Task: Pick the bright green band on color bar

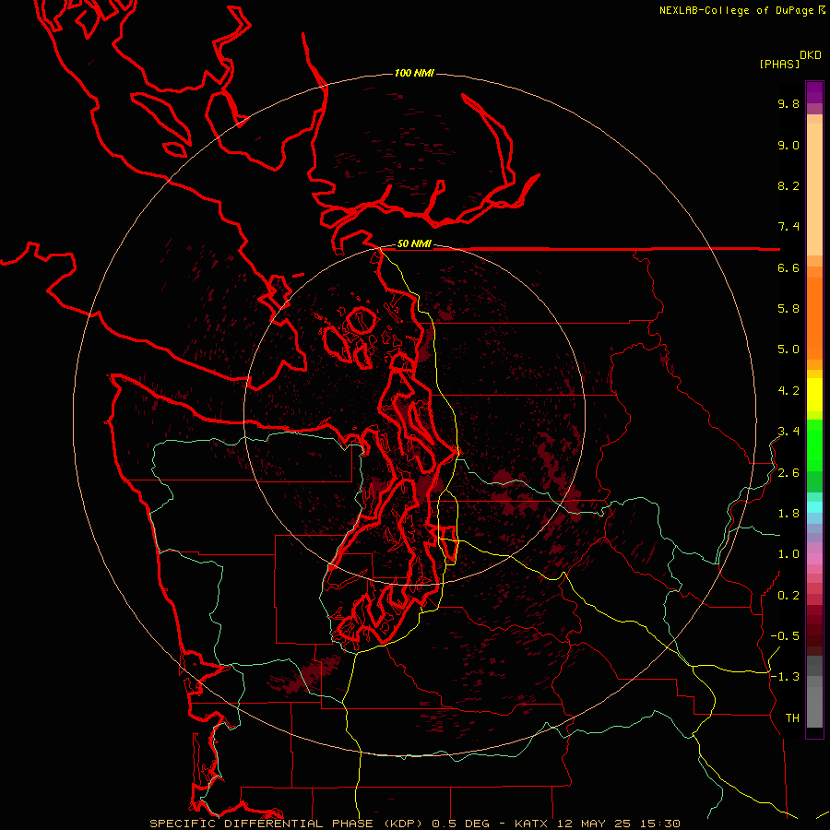Action: coord(814,445)
